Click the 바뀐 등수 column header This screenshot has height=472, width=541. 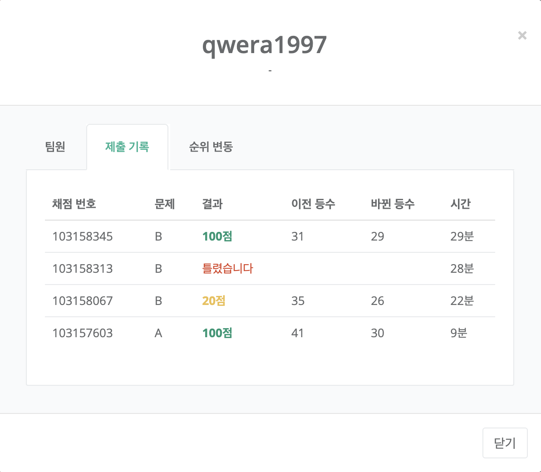click(393, 204)
